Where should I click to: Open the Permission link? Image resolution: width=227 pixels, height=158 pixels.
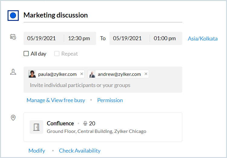110,100
